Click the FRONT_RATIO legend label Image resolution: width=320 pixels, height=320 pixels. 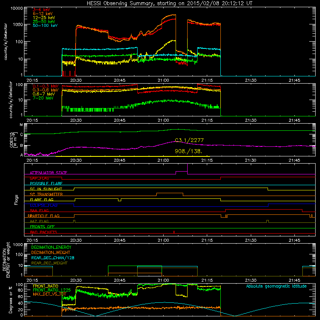(x=46, y=286)
